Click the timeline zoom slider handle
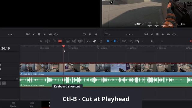Viewport: 192px width, 108px height. [152, 41]
